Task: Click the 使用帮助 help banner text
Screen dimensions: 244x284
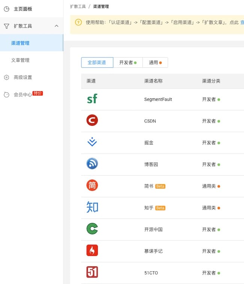Action: 162,23
